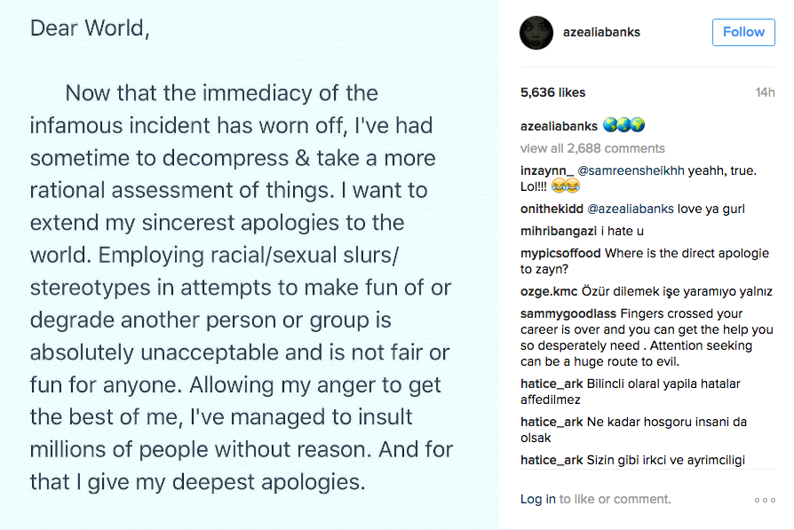Open the 5,636 likes list
The image size is (794, 530).
(552, 92)
